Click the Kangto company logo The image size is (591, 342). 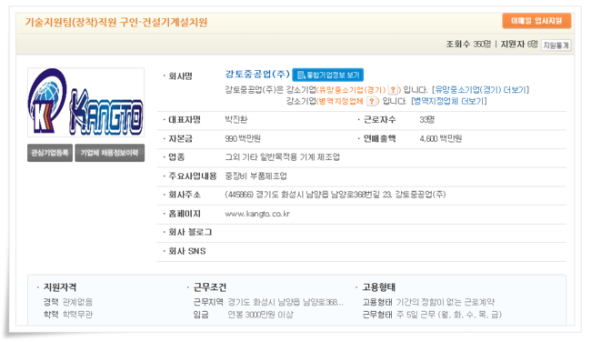86,102
